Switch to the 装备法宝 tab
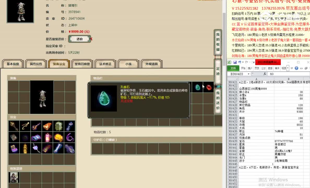Viewport: 310px width, 188px height. 59,64
